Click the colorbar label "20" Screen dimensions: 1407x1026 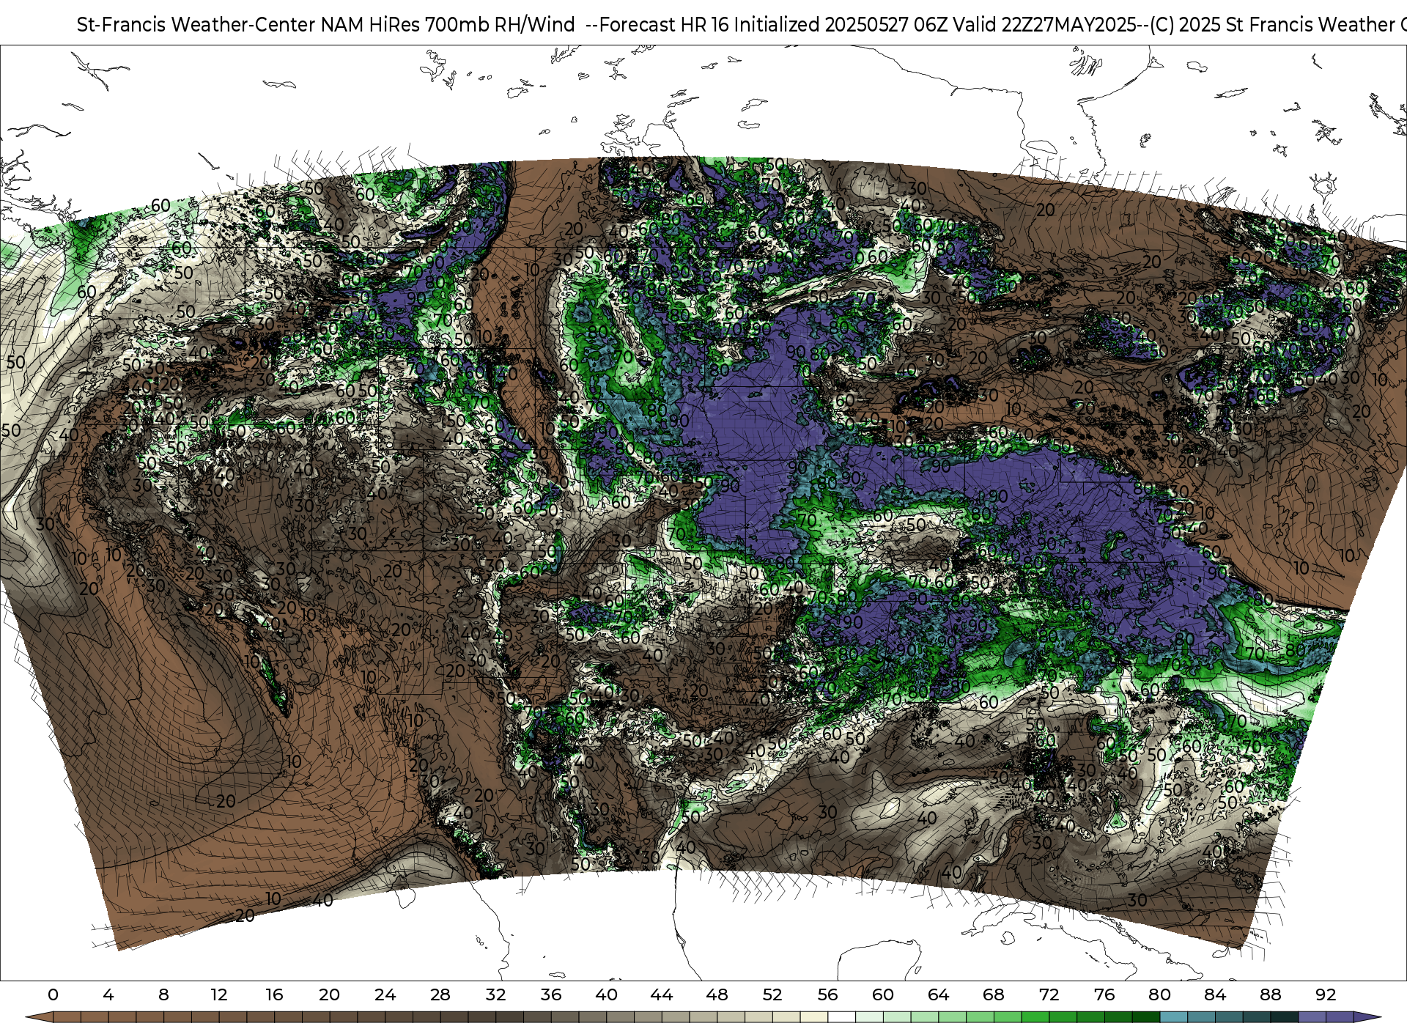[x=330, y=994]
